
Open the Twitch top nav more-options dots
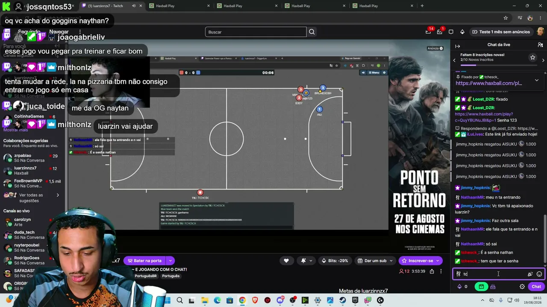pyautogui.click(x=80, y=32)
